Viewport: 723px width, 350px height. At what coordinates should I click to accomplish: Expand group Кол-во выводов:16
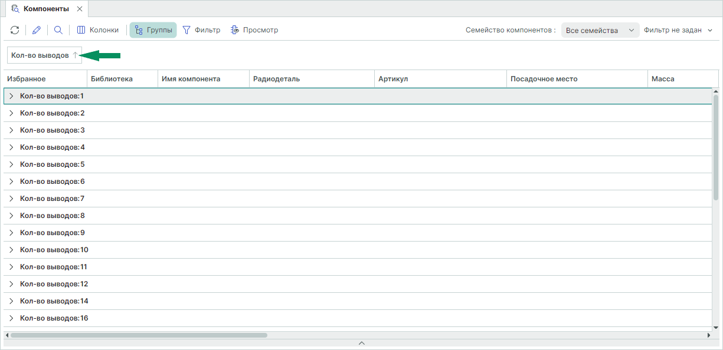click(11, 318)
